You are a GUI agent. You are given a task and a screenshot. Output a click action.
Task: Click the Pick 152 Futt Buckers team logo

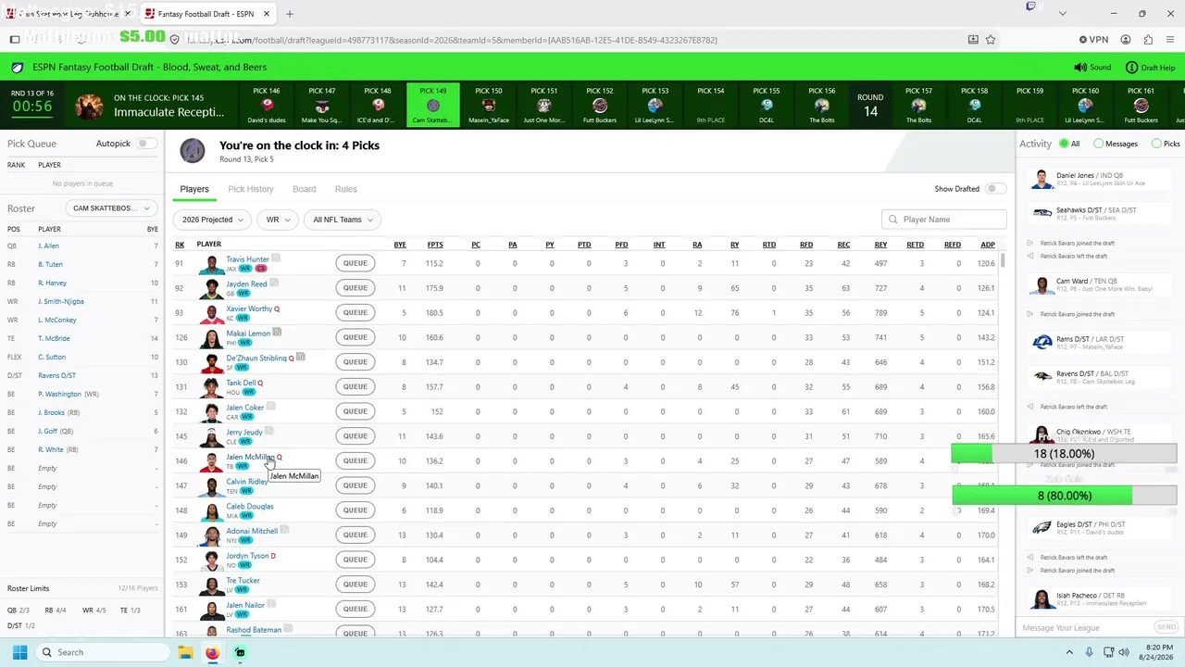600,106
